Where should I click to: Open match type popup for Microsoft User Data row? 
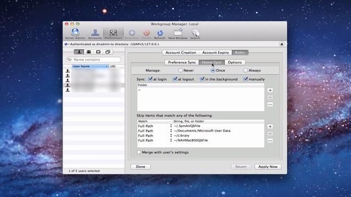171,131
